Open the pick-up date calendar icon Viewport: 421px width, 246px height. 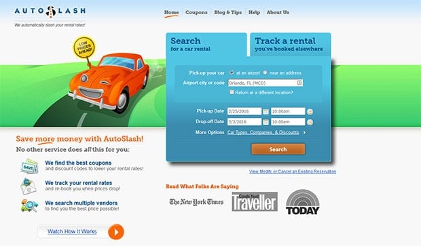click(266, 111)
